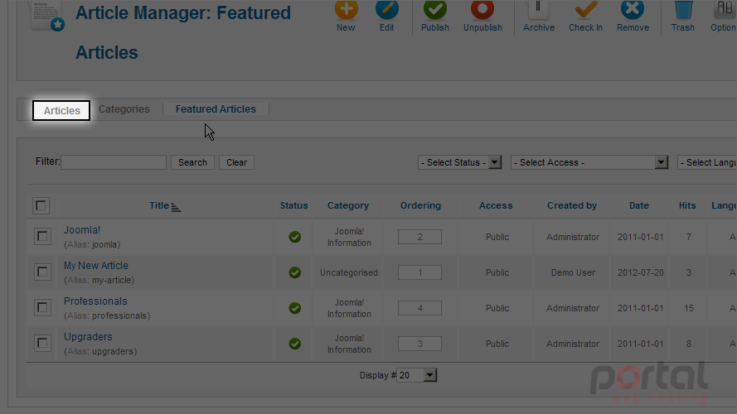
Task: Switch to the Categories tab
Action: 124,109
